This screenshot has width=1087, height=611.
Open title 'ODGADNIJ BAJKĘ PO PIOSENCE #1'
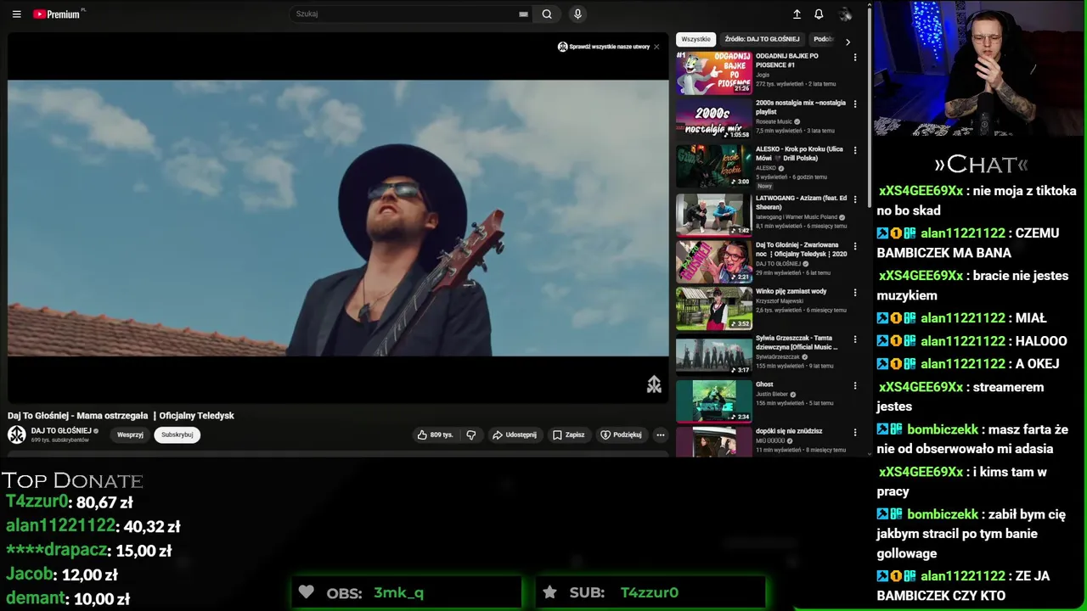787,60
